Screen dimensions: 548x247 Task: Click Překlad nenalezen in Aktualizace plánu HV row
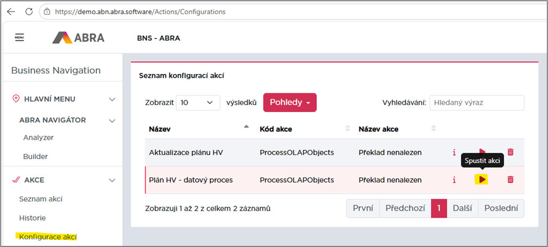tap(390, 152)
